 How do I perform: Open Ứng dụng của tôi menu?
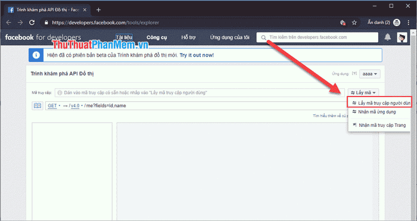coord(230,38)
